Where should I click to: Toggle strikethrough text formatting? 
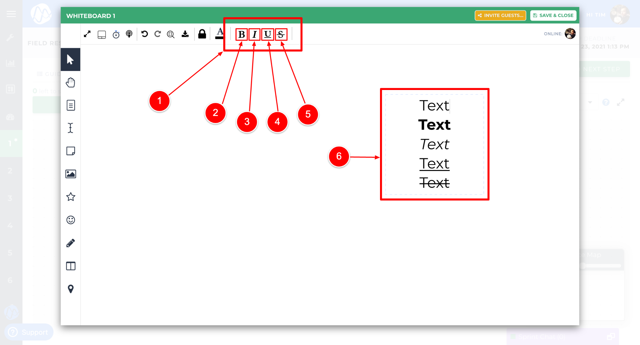tap(281, 34)
